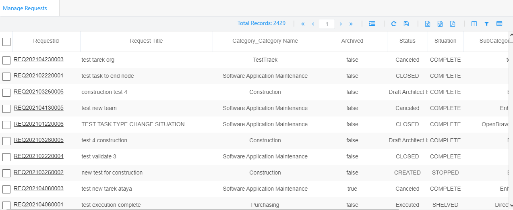Jump to the first page

pos(303,24)
